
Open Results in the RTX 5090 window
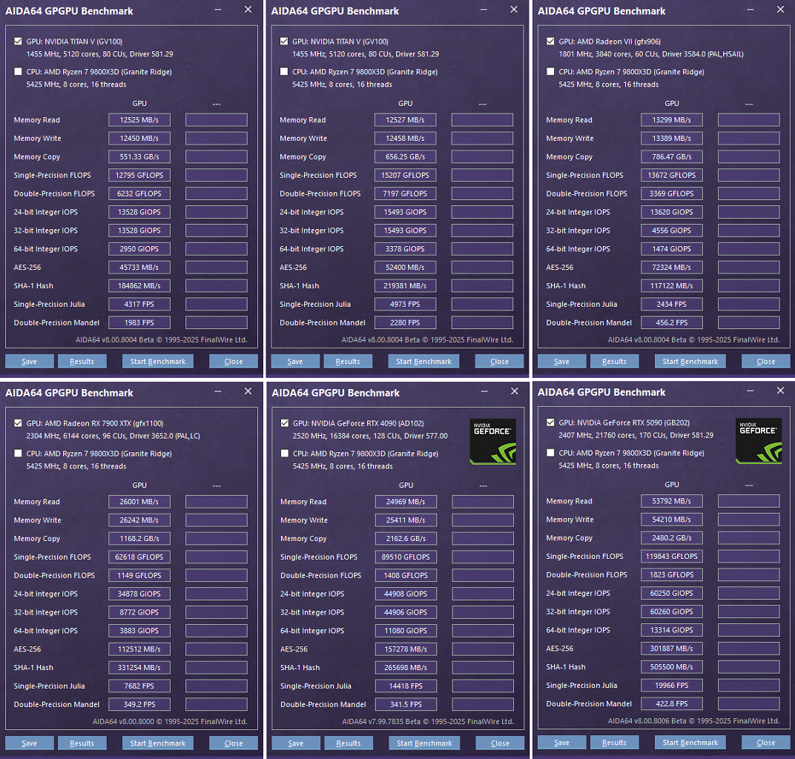point(614,743)
